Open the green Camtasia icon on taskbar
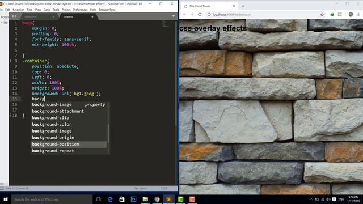This screenshot has width=363, height=204. click(180, 199)
